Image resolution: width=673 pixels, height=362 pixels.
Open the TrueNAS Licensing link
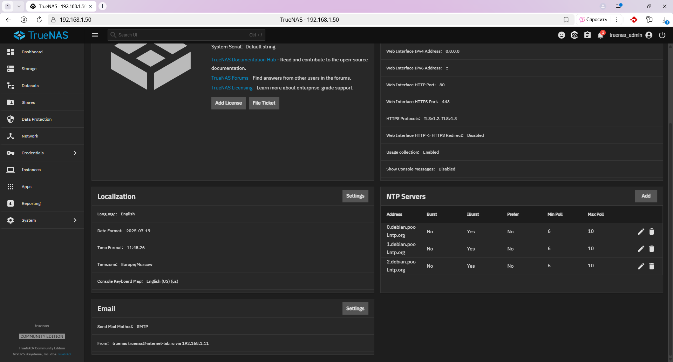pos(232,88)
